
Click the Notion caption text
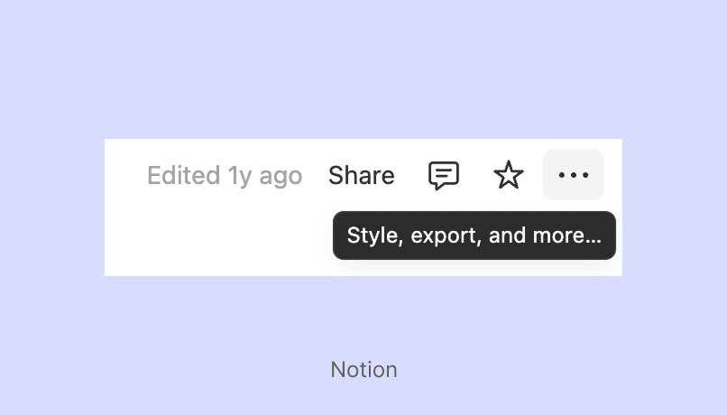coord(363,369)
